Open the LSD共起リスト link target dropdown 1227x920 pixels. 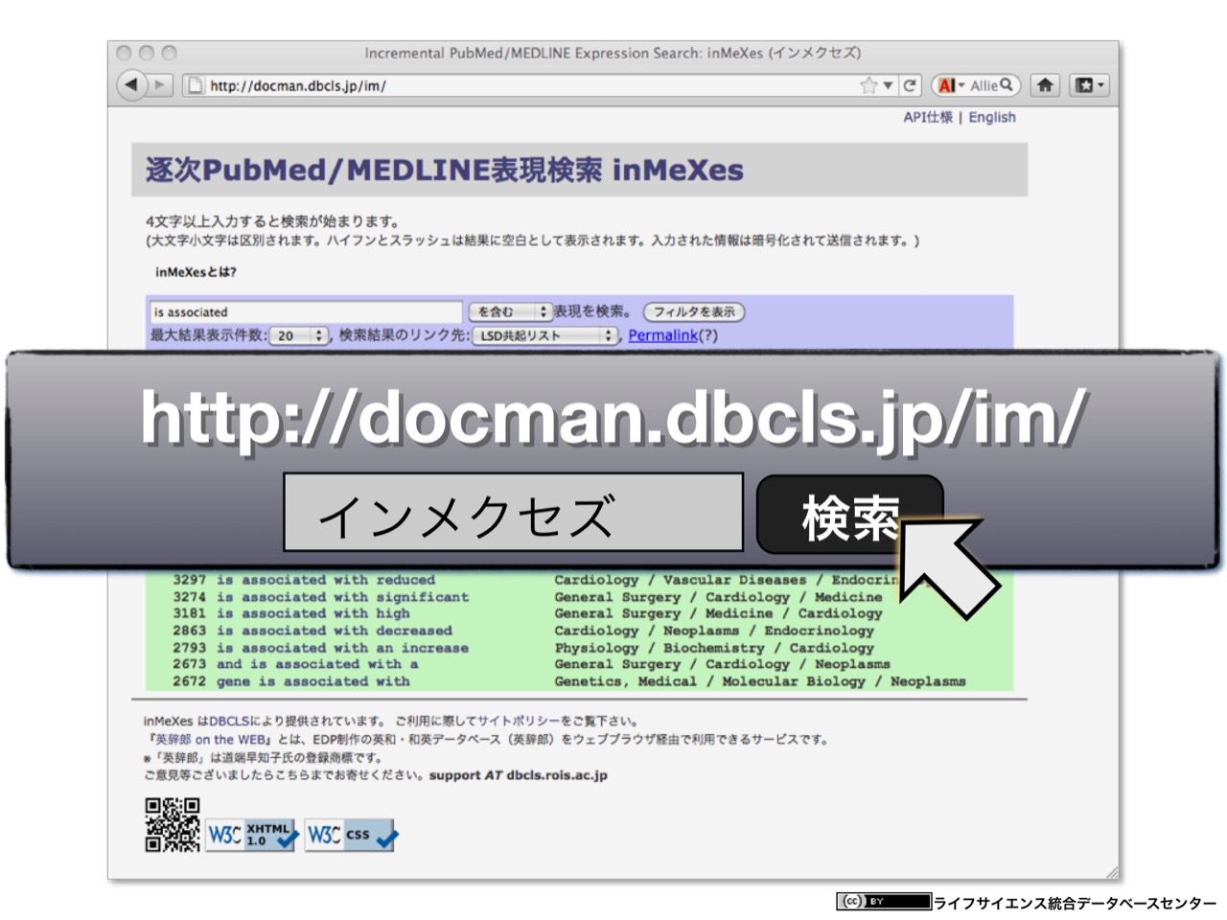544,335
